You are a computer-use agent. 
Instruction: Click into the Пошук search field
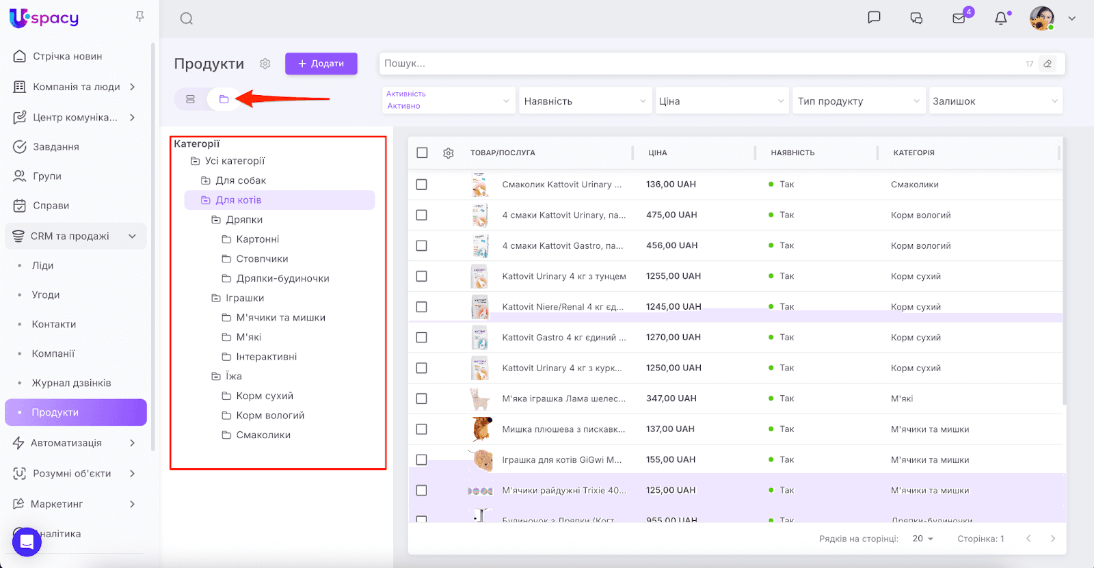(x=697, y=64)
